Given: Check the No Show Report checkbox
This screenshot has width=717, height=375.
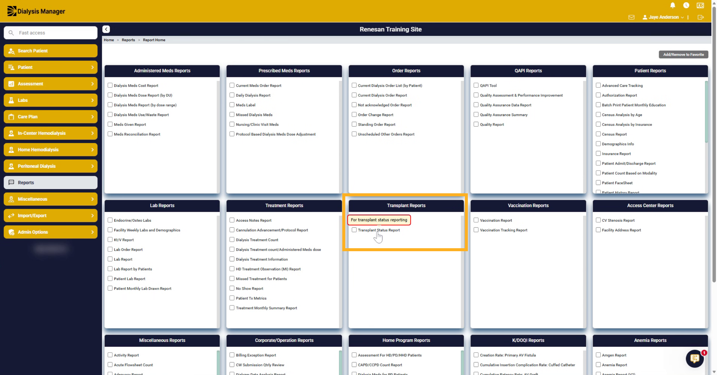Looking at the screenshot, I should (232, 288).
